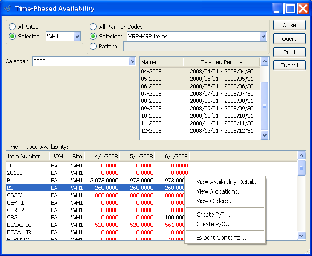Click the Print button
Image resolution: width=312 pixels, height=256 pixels.
289,52
